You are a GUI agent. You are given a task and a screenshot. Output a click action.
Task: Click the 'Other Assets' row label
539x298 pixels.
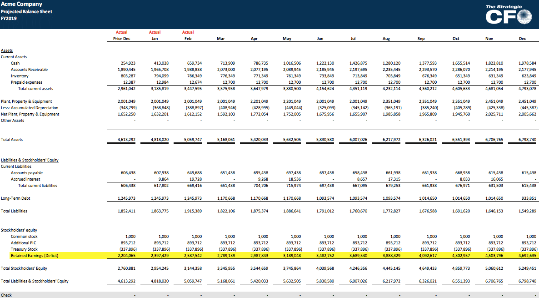click(x=12, y=121)
